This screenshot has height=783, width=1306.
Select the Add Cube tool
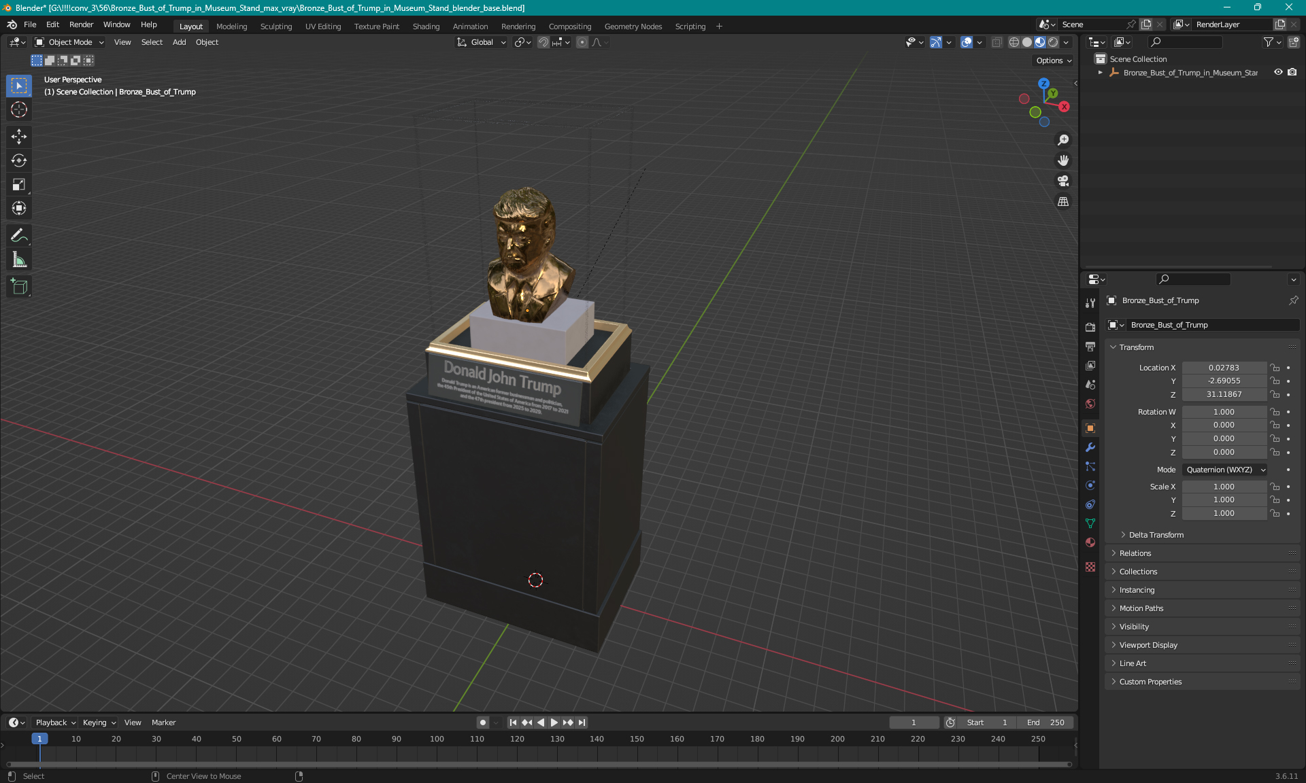pos(19,286)
